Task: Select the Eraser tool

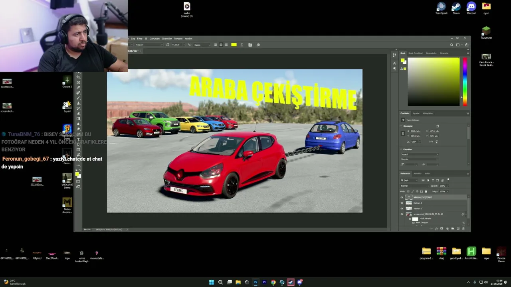Action: tap(78, 113)
